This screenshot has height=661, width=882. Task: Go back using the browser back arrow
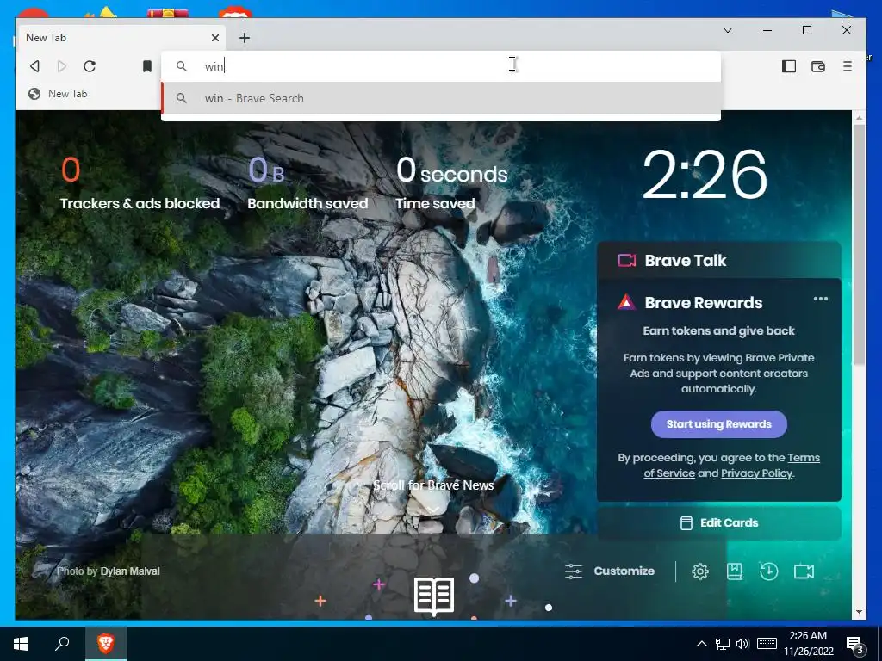pos(34,66)
